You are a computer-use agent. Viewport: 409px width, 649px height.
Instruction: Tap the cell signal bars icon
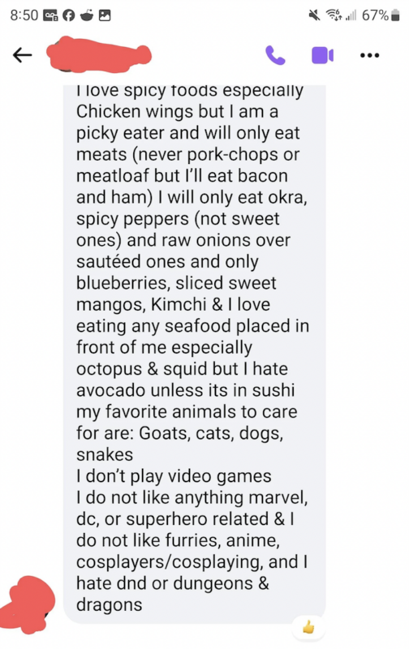click(x=351, y=15)
